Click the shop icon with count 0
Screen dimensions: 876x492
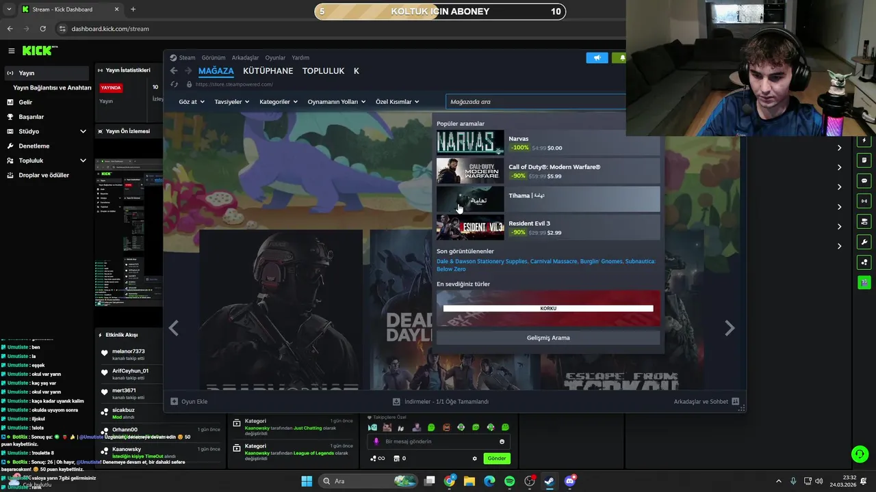point(400,459)
